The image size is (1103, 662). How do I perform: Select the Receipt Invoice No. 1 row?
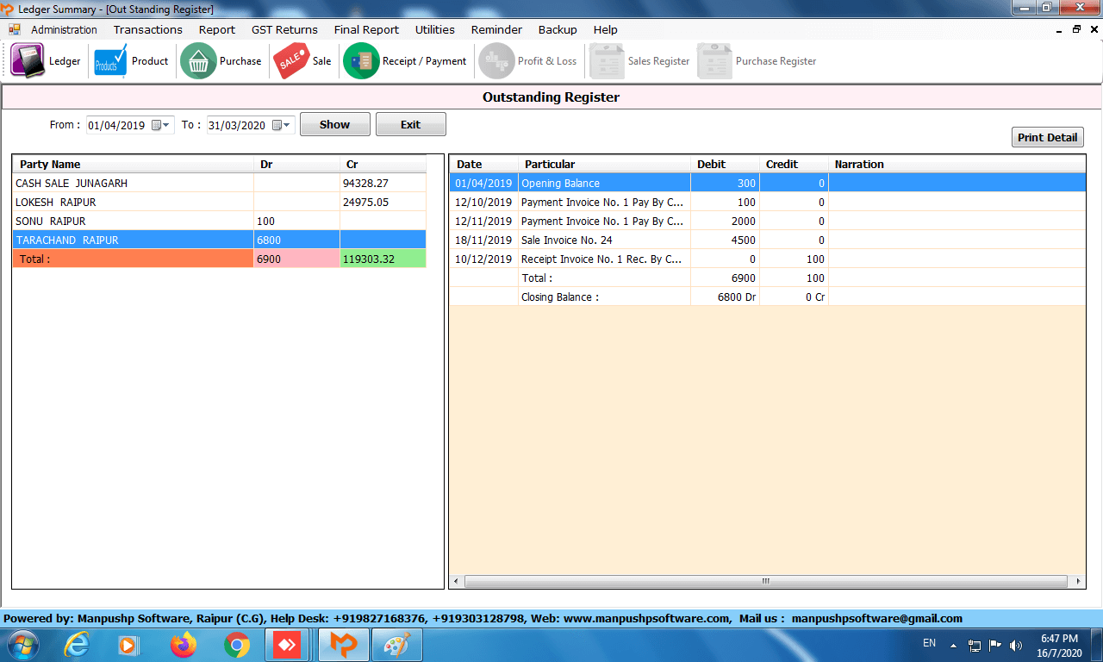tap(767, 259)
